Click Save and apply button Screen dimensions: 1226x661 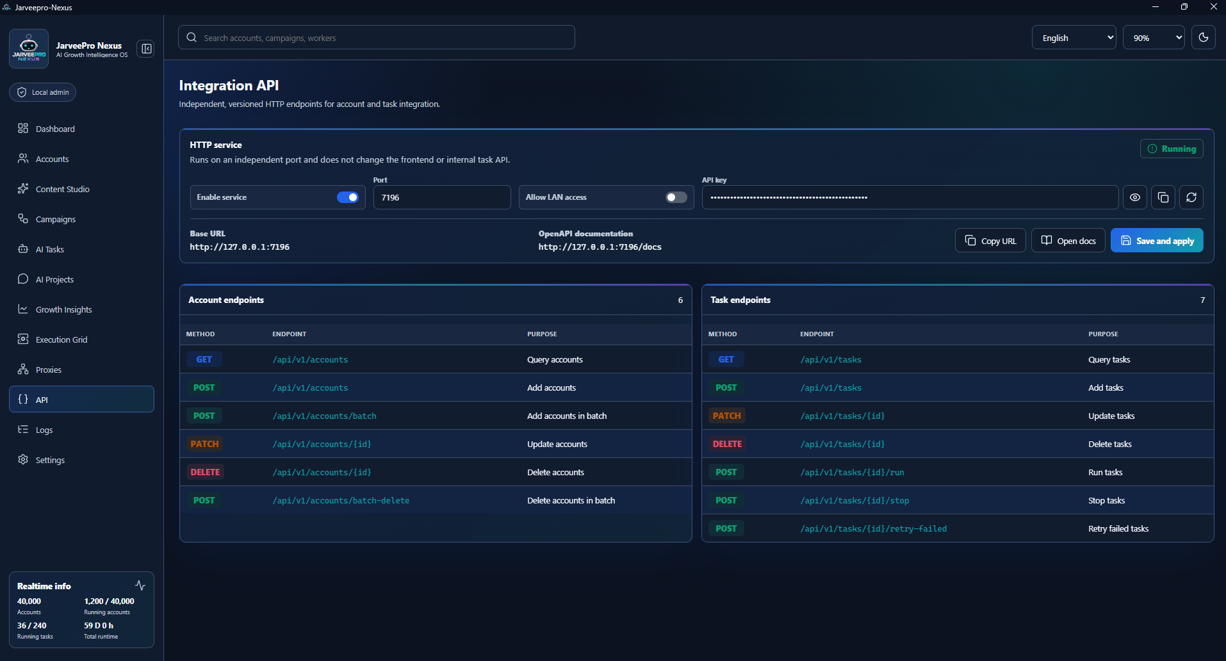(1157, 240)
